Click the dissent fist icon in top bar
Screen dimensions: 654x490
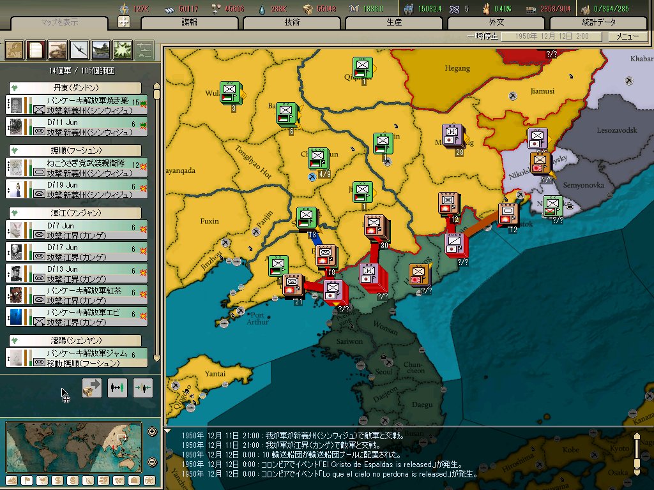click(x=486, y=9)
